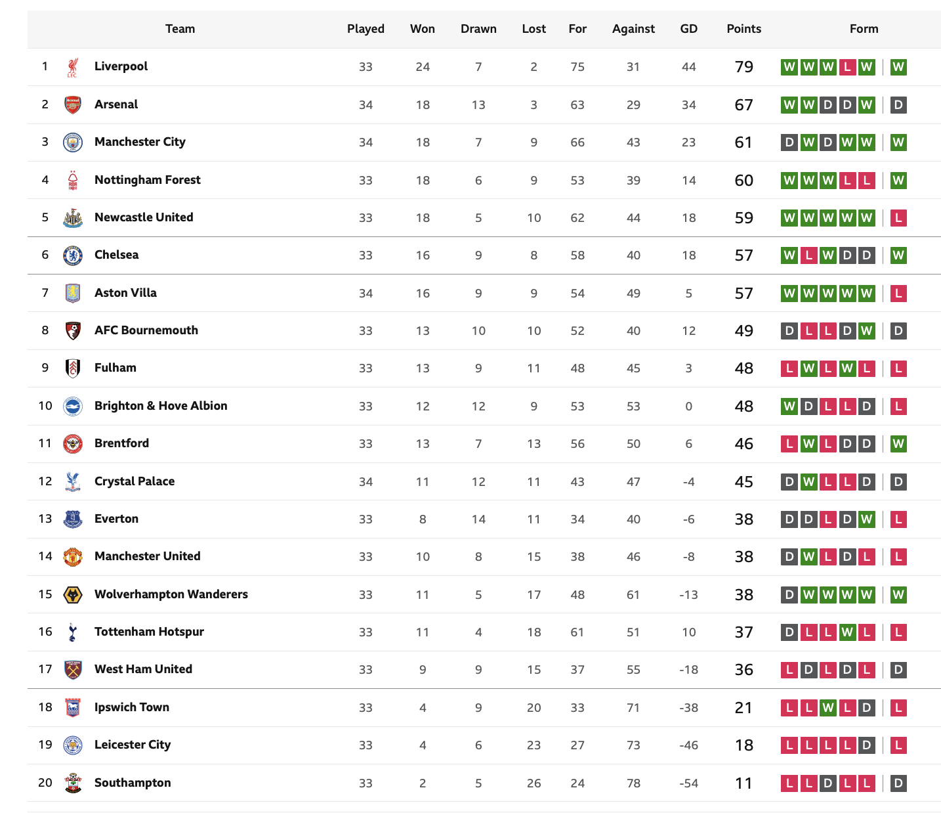
Task: Click the GD column header
Action: [x=689, y=29]
